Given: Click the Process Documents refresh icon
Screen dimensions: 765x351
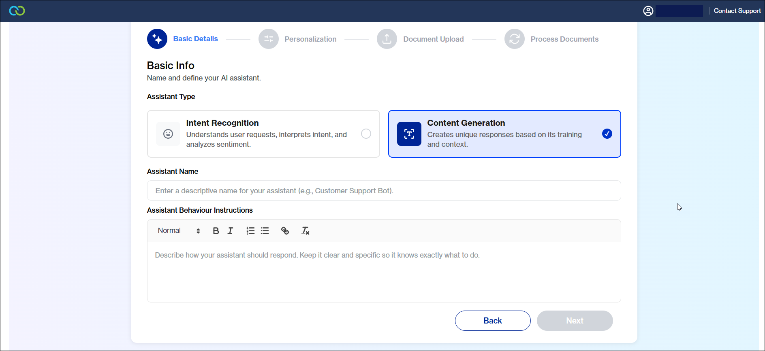Looking at the screenshot, I should (515, 39).
